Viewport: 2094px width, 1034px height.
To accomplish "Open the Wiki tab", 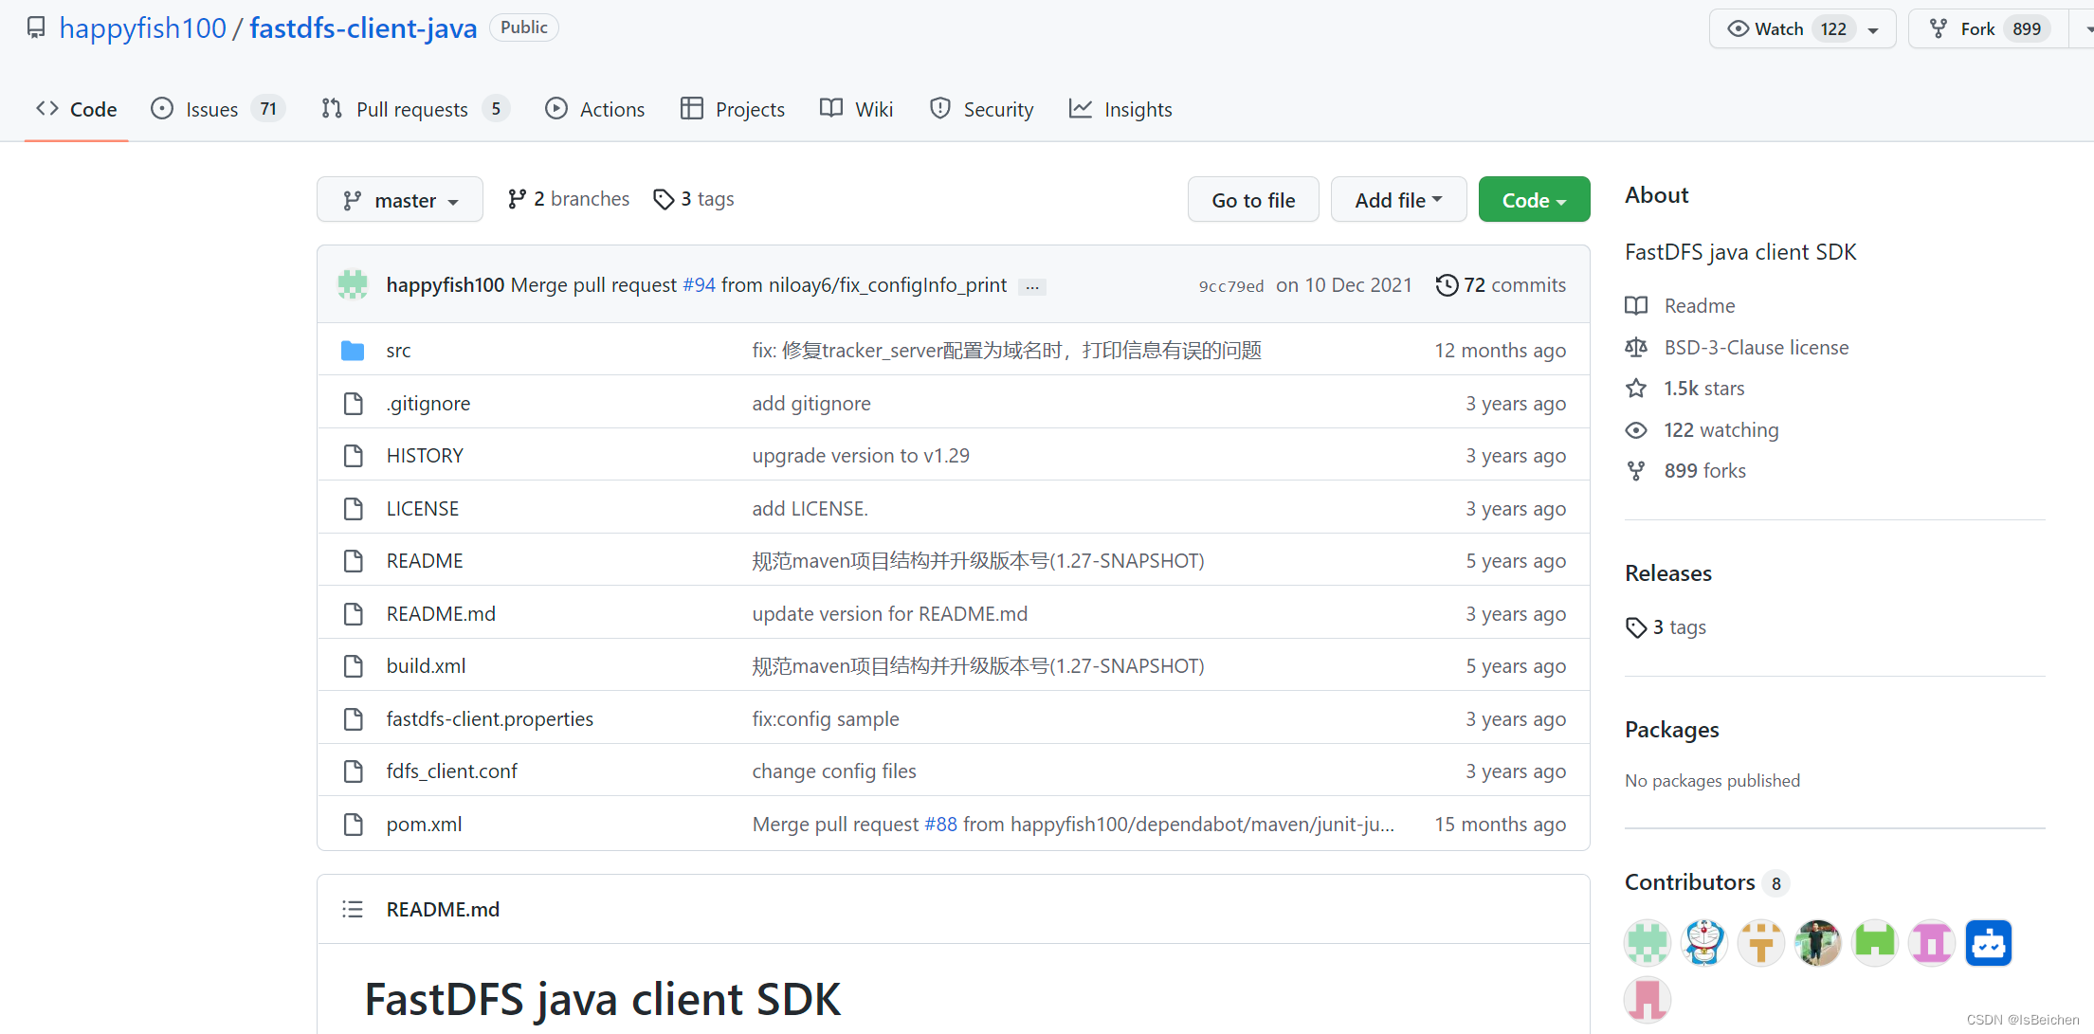I will pyautogui.click(x=857, y=109).
